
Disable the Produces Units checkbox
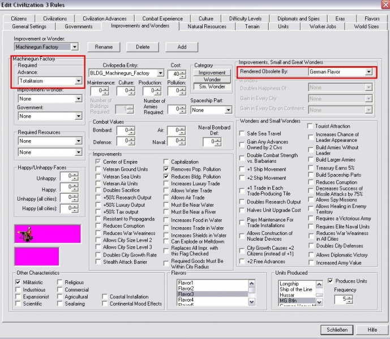click(331, 281)
